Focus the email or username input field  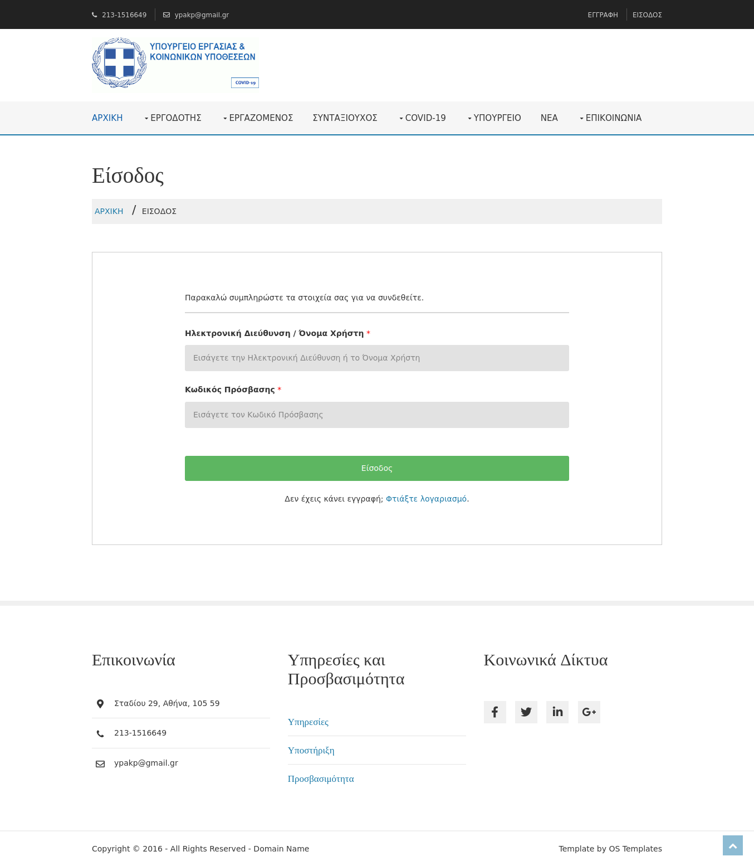(x=377, y=358)
